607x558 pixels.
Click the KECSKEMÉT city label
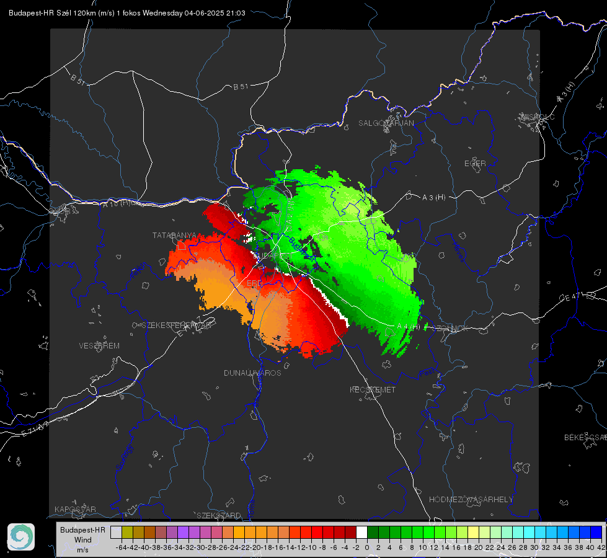pyautogui.click(x=373, y=390)
